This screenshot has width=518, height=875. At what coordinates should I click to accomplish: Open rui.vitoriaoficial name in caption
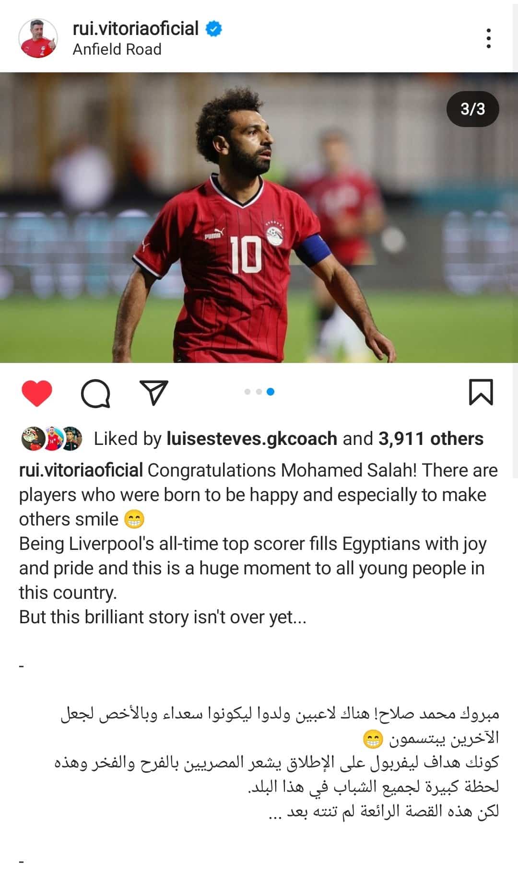pyautogui.click(x=81, y=470)
